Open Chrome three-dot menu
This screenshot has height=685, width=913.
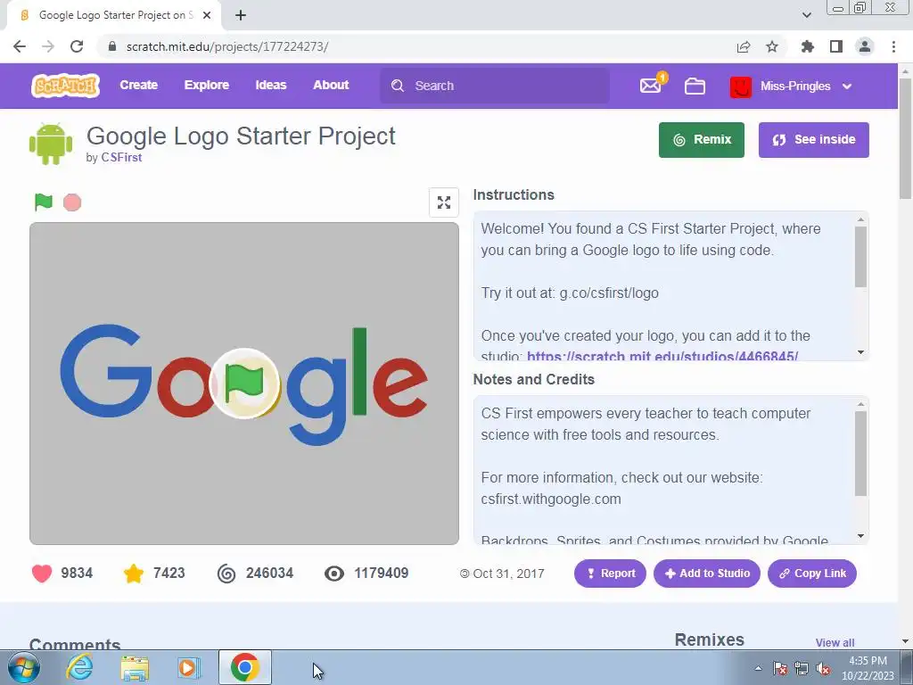pyautogui.click(x=893, y=46)
